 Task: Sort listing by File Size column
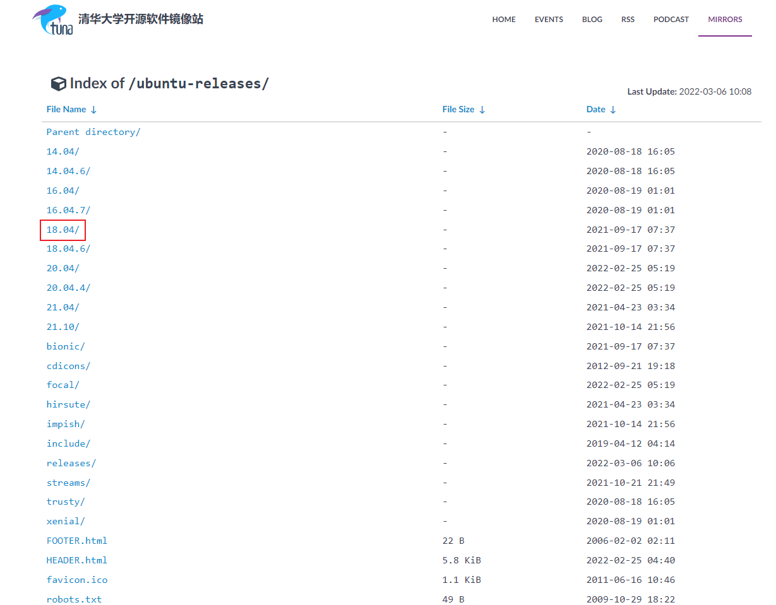[x=464, y=109]
